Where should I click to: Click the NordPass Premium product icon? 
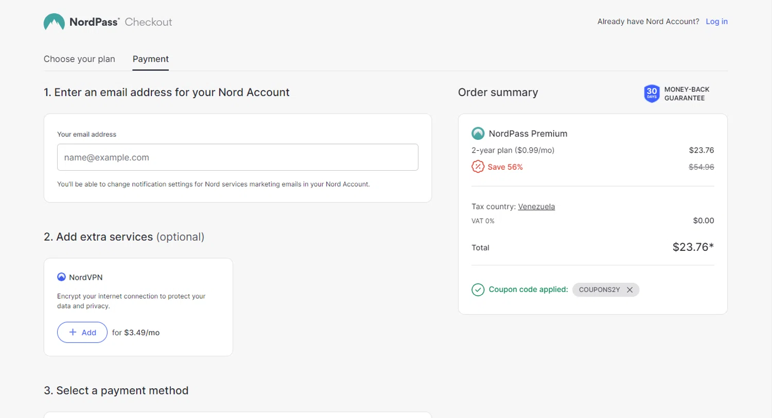(478, 134)
